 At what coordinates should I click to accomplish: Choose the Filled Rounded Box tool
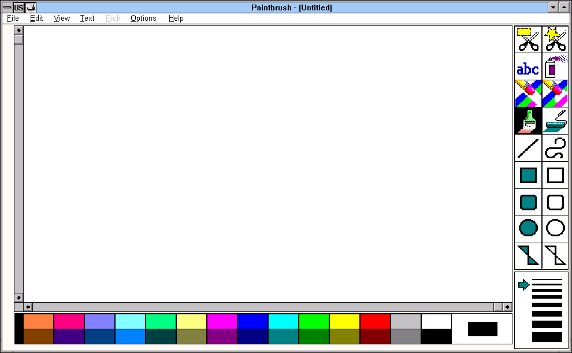click(x=528, y=202)
